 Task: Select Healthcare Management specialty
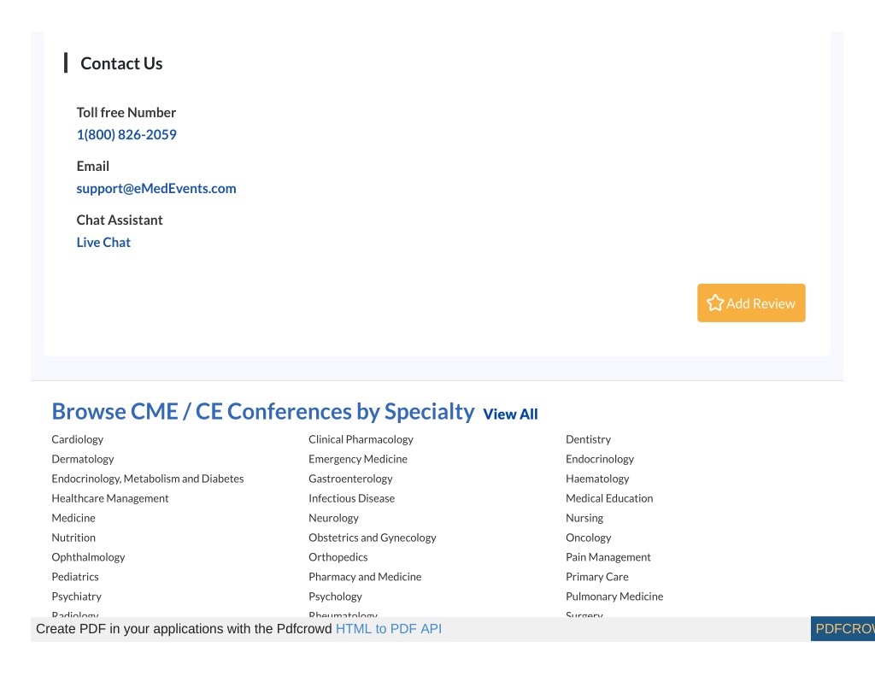coord(110,498)
